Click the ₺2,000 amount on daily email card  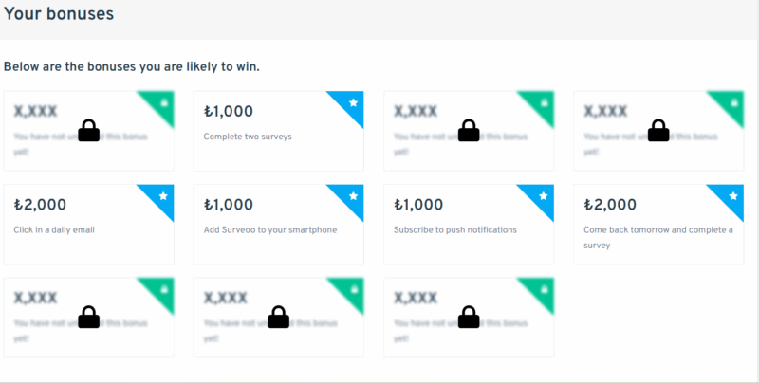(x=40, y=205)
